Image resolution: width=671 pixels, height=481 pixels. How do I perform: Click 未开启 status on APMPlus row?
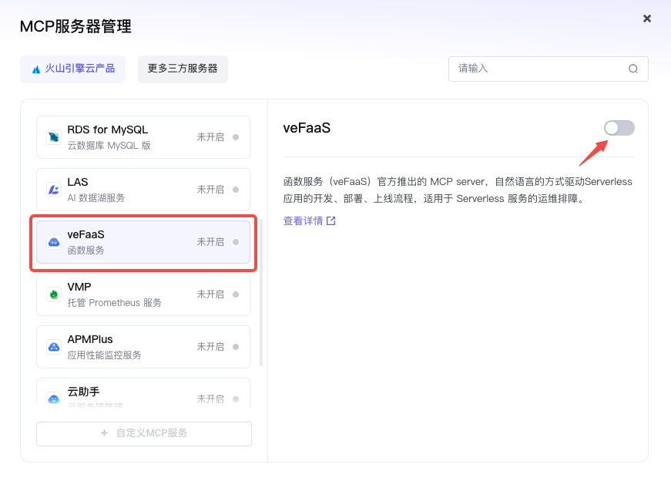click(210, 347)
